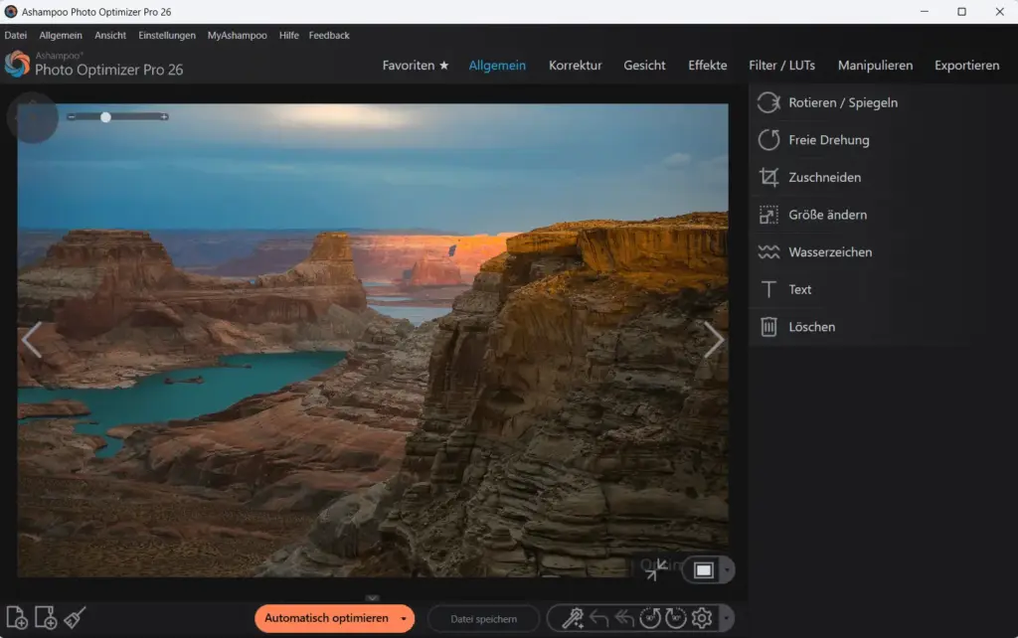Open the Automatisch optimieren dropdown arrow
The height and width of the screenshot is (638, 1018).
406,618
